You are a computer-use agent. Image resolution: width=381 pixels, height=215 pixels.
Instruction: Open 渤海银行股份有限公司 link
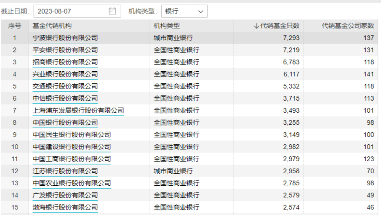point(65,207)
